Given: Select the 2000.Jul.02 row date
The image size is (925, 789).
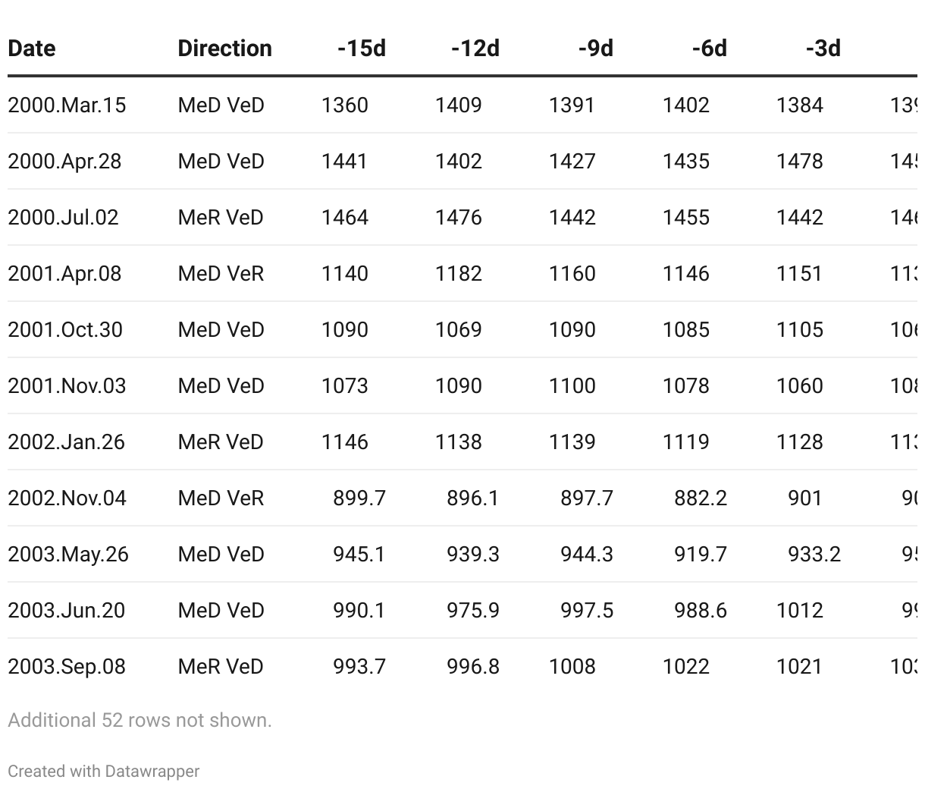Looking at the screenshot, I should tap(63, 217).
